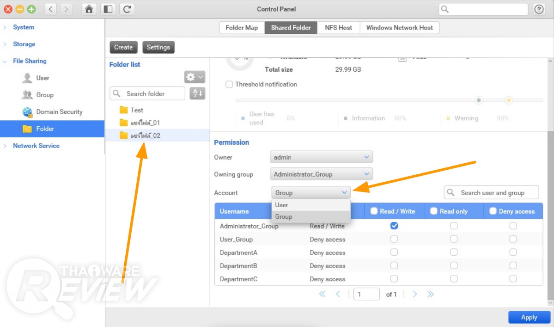Click the Username column header
This screenshot has height=327, width=554.
click(234, 211)
